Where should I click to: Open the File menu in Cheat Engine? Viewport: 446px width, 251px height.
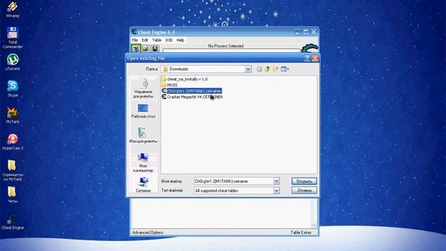134,40
